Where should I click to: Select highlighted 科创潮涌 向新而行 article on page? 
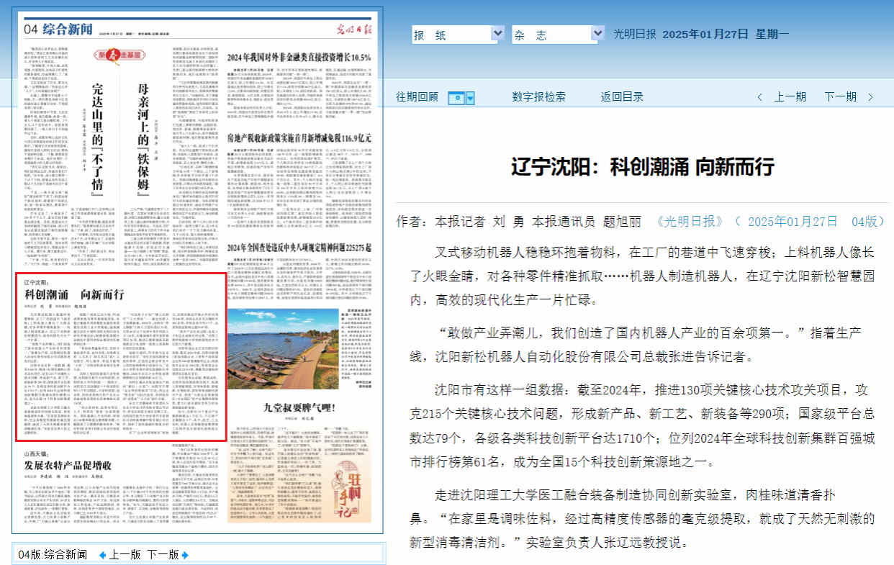pyautogui.click(x=121, y=356)
